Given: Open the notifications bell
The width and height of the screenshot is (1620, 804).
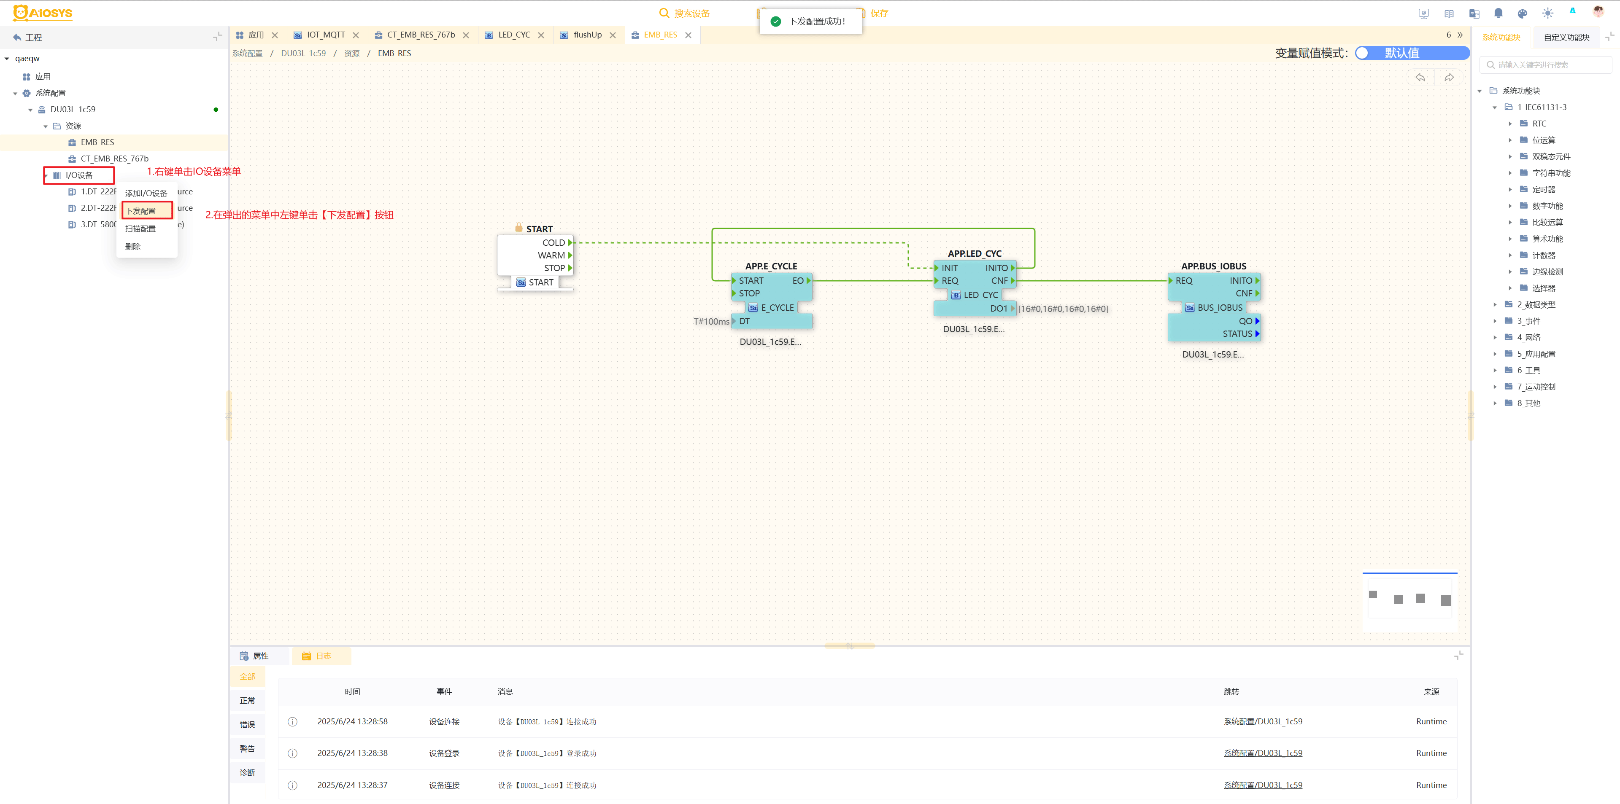Looking at the screenshot, I should tap(1498, 13).
